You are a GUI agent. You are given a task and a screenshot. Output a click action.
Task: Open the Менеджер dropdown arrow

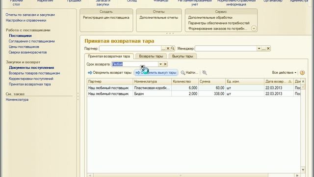[259, 49]
